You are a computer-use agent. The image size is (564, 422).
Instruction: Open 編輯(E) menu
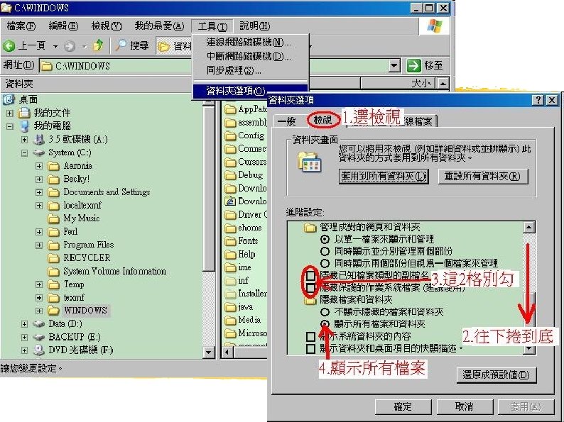tap(63, 26)
